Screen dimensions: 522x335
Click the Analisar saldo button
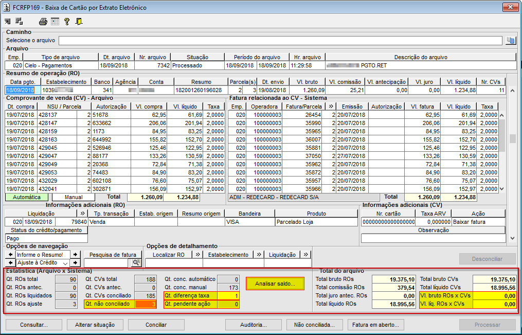coord(275,284)
